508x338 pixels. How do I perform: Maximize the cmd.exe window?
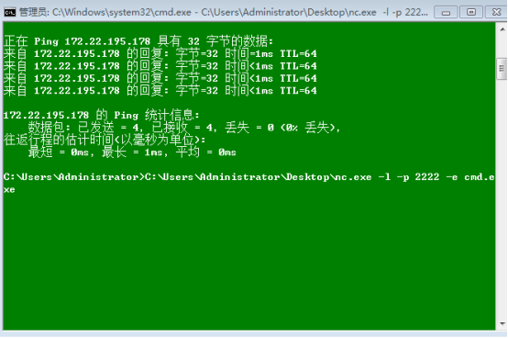pos(471,12)
